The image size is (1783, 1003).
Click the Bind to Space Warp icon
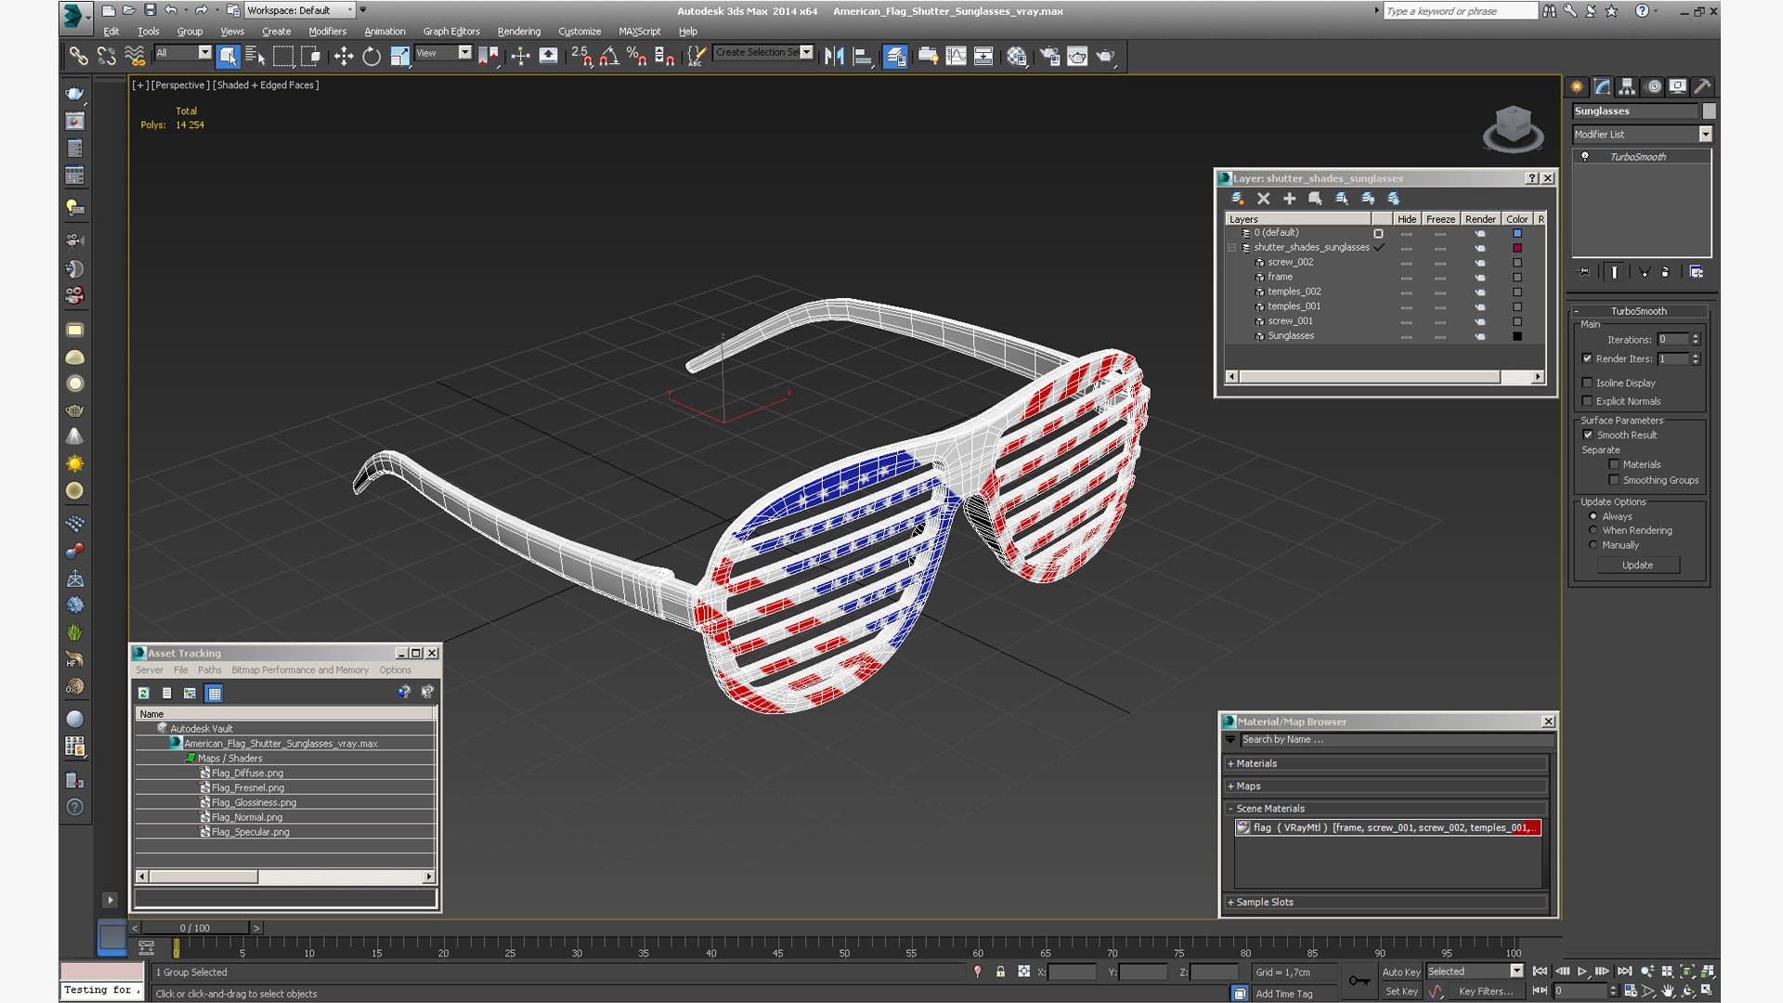tap(135, 57)
